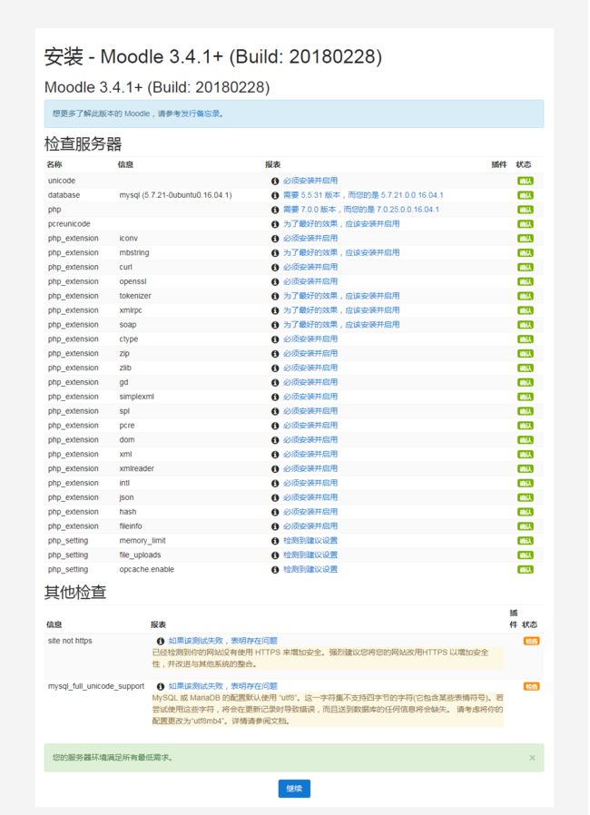Click the info icon in the site not https row
The image size is (590, 815).
(161, 641)
